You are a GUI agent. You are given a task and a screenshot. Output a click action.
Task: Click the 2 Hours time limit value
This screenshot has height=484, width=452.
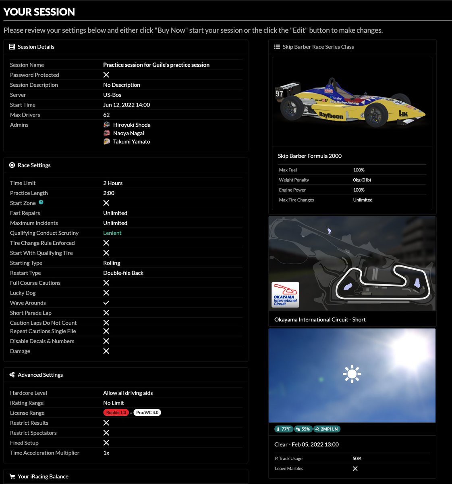113,183
